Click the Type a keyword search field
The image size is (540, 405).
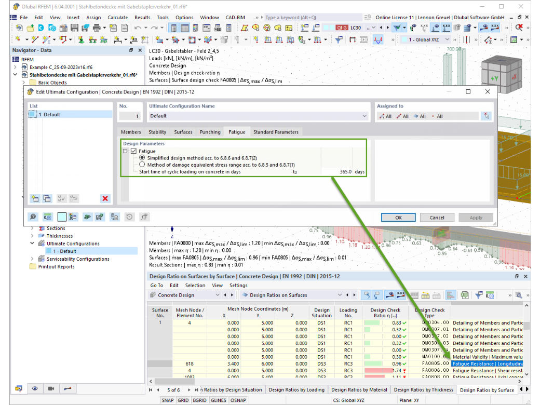coord(313,18)
